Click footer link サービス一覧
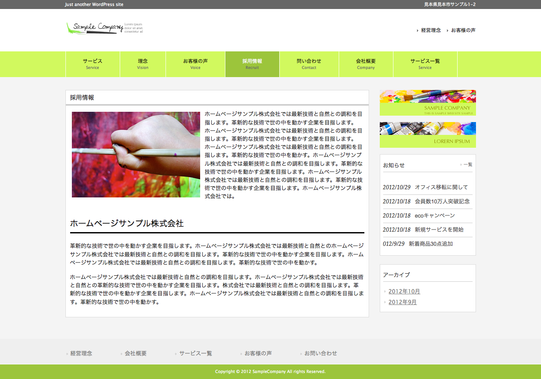This screenshot has width=541, height=379. (195, 354)
